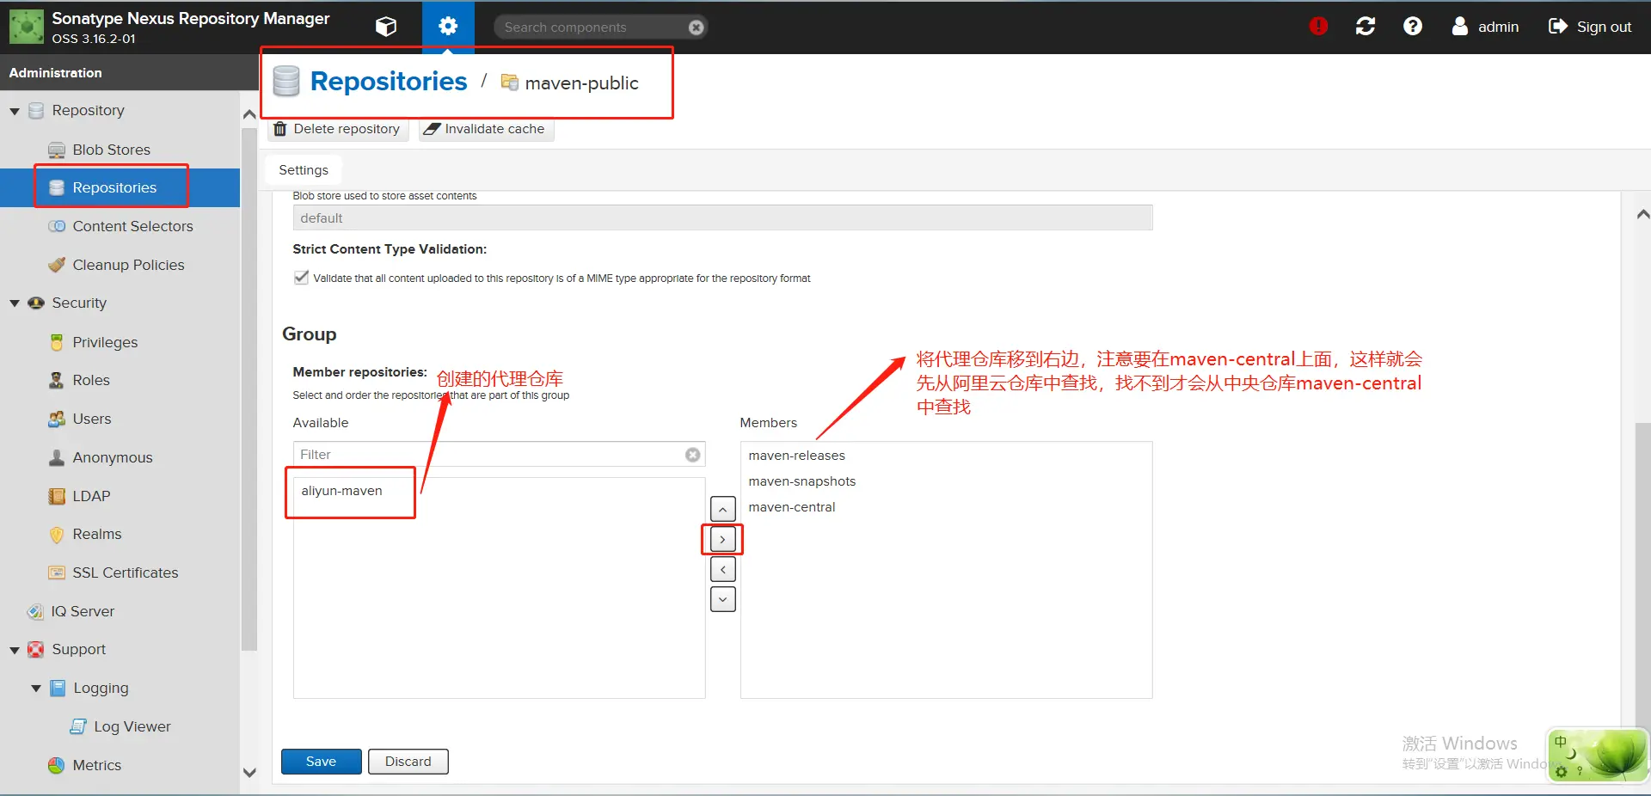Open Metrics under Support
The height and width of the screenshot is (796, 1651).
[97, 765]
